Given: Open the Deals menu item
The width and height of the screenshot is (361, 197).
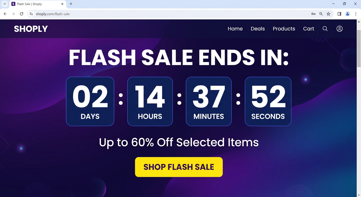Looking at the screenshot, I should pyautogui.click(x=258, y=28).
